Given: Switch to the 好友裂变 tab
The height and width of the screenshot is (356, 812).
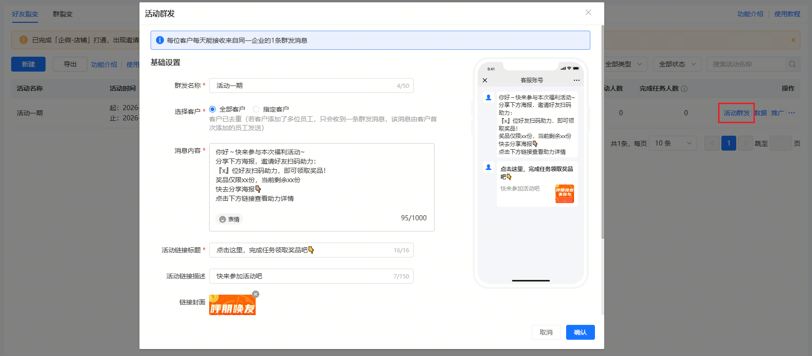Looking at the screenshot, I should pyautogui.click(x=25, y=14).
